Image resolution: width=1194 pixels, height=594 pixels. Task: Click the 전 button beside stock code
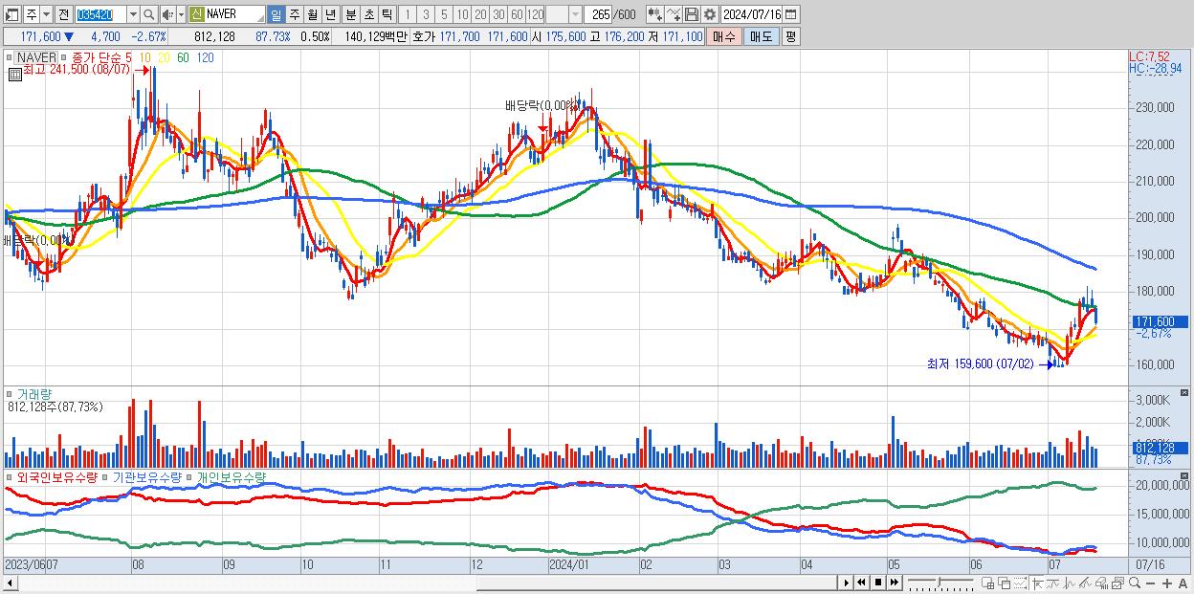(63, 15)
